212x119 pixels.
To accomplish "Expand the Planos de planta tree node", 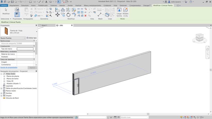I will [x=4, y=76].
